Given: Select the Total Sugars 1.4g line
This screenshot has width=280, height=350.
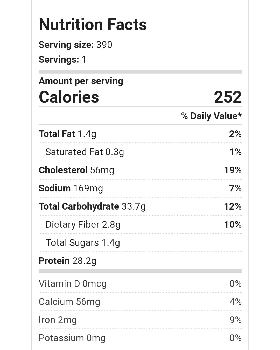Looking at the screenshot, I should 82,243.
